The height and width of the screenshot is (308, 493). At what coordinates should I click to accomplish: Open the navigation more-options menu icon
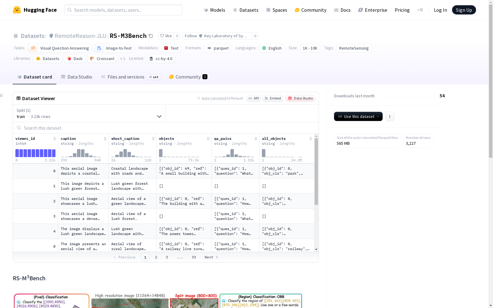coord(420,10)
